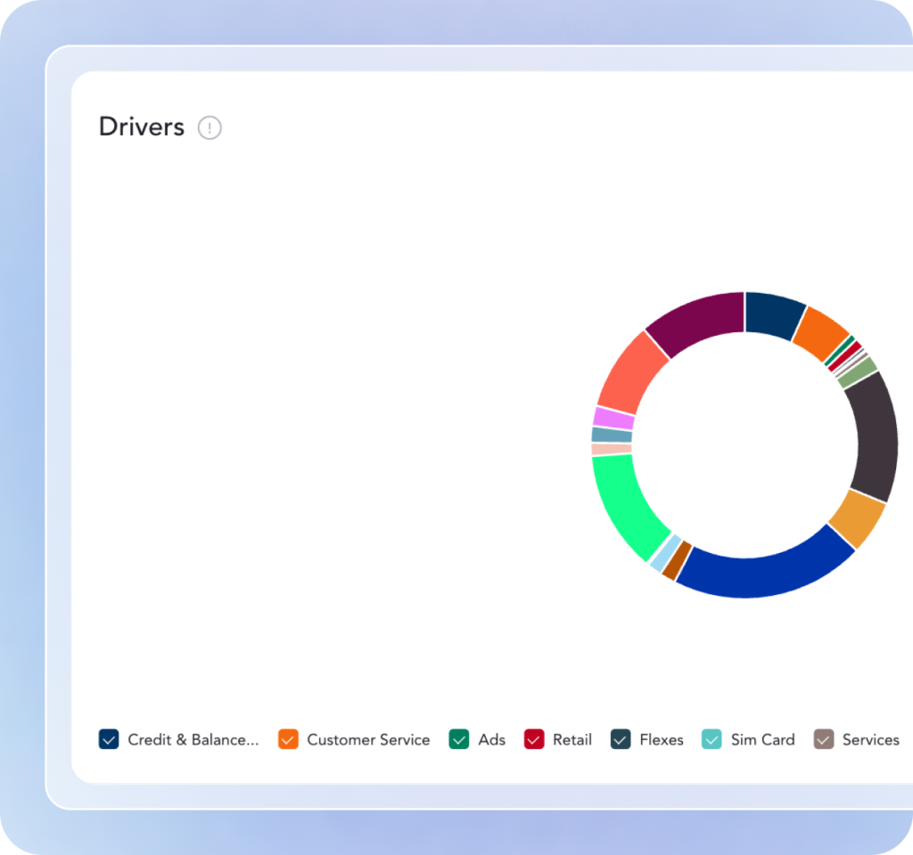
Task: Uncheck the Credit & Balance legend checkbox
Action: (x=109, y=739)
